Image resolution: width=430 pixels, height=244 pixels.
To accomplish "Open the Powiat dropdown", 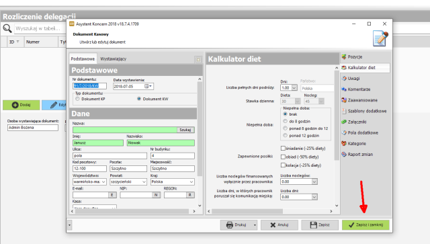I will [144, 181].
